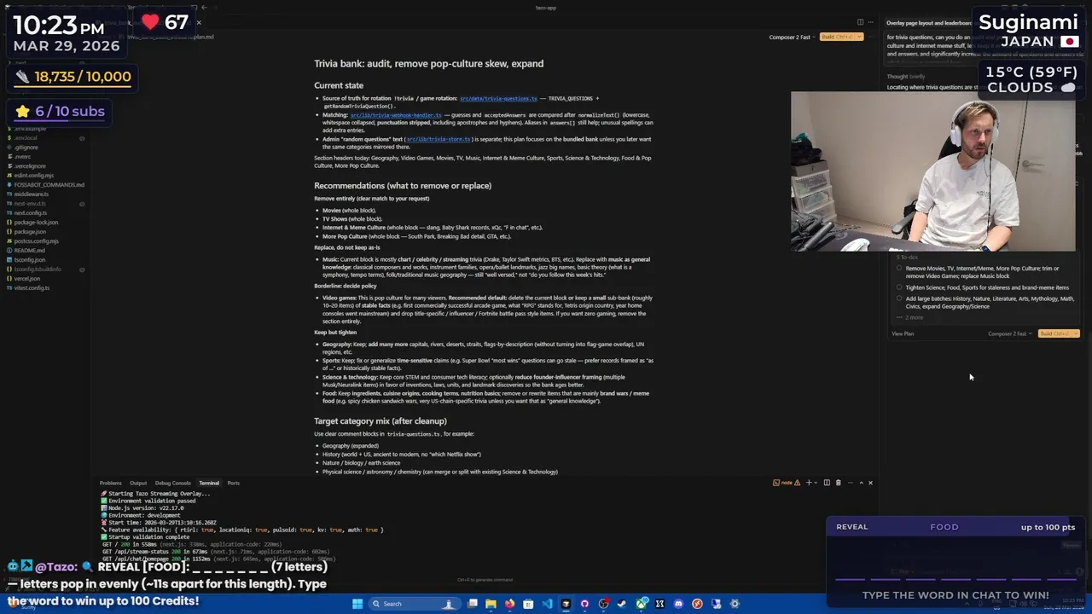This screenshot has width=1092, height=614.
Task: Close the terminal panel
Action: [x=870, y=483]
